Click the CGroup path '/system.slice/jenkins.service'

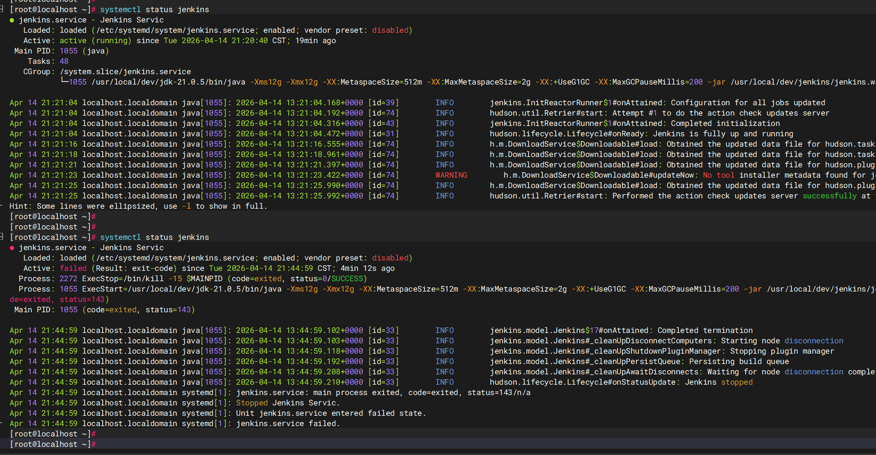125,72
